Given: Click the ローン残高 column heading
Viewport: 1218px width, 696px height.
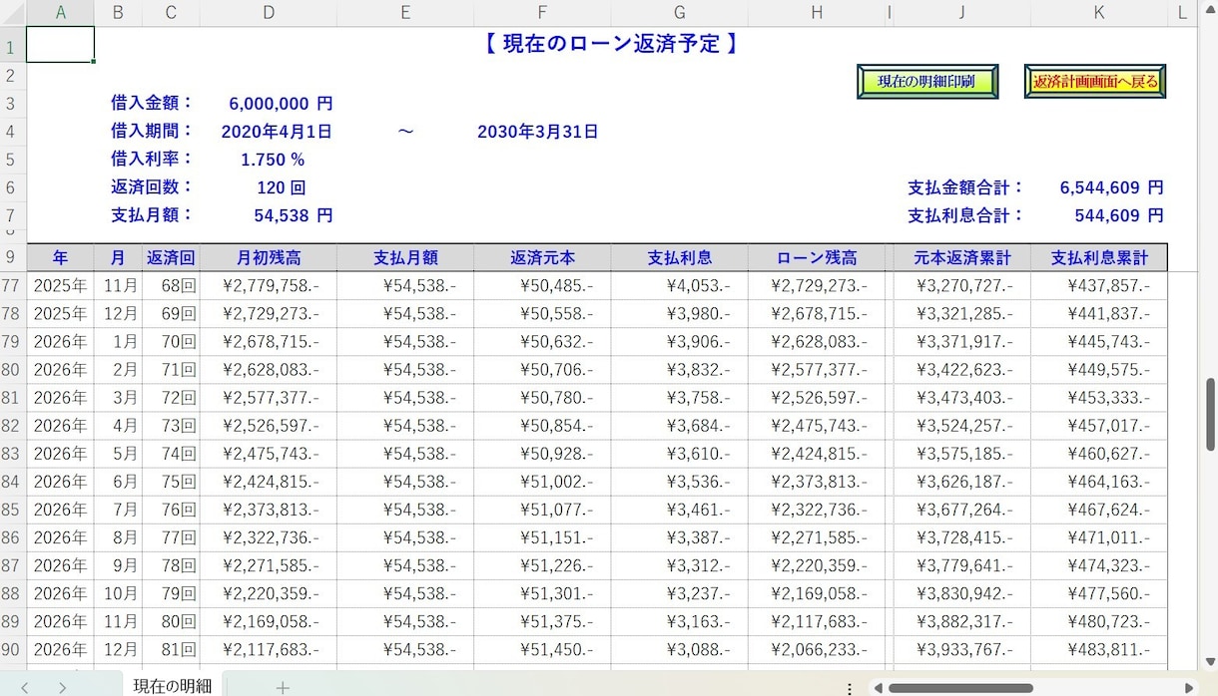Looking at the screenshot, I should pos(817,257).
